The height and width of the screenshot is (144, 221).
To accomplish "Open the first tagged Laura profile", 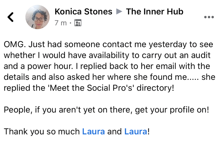I will 93,131.
